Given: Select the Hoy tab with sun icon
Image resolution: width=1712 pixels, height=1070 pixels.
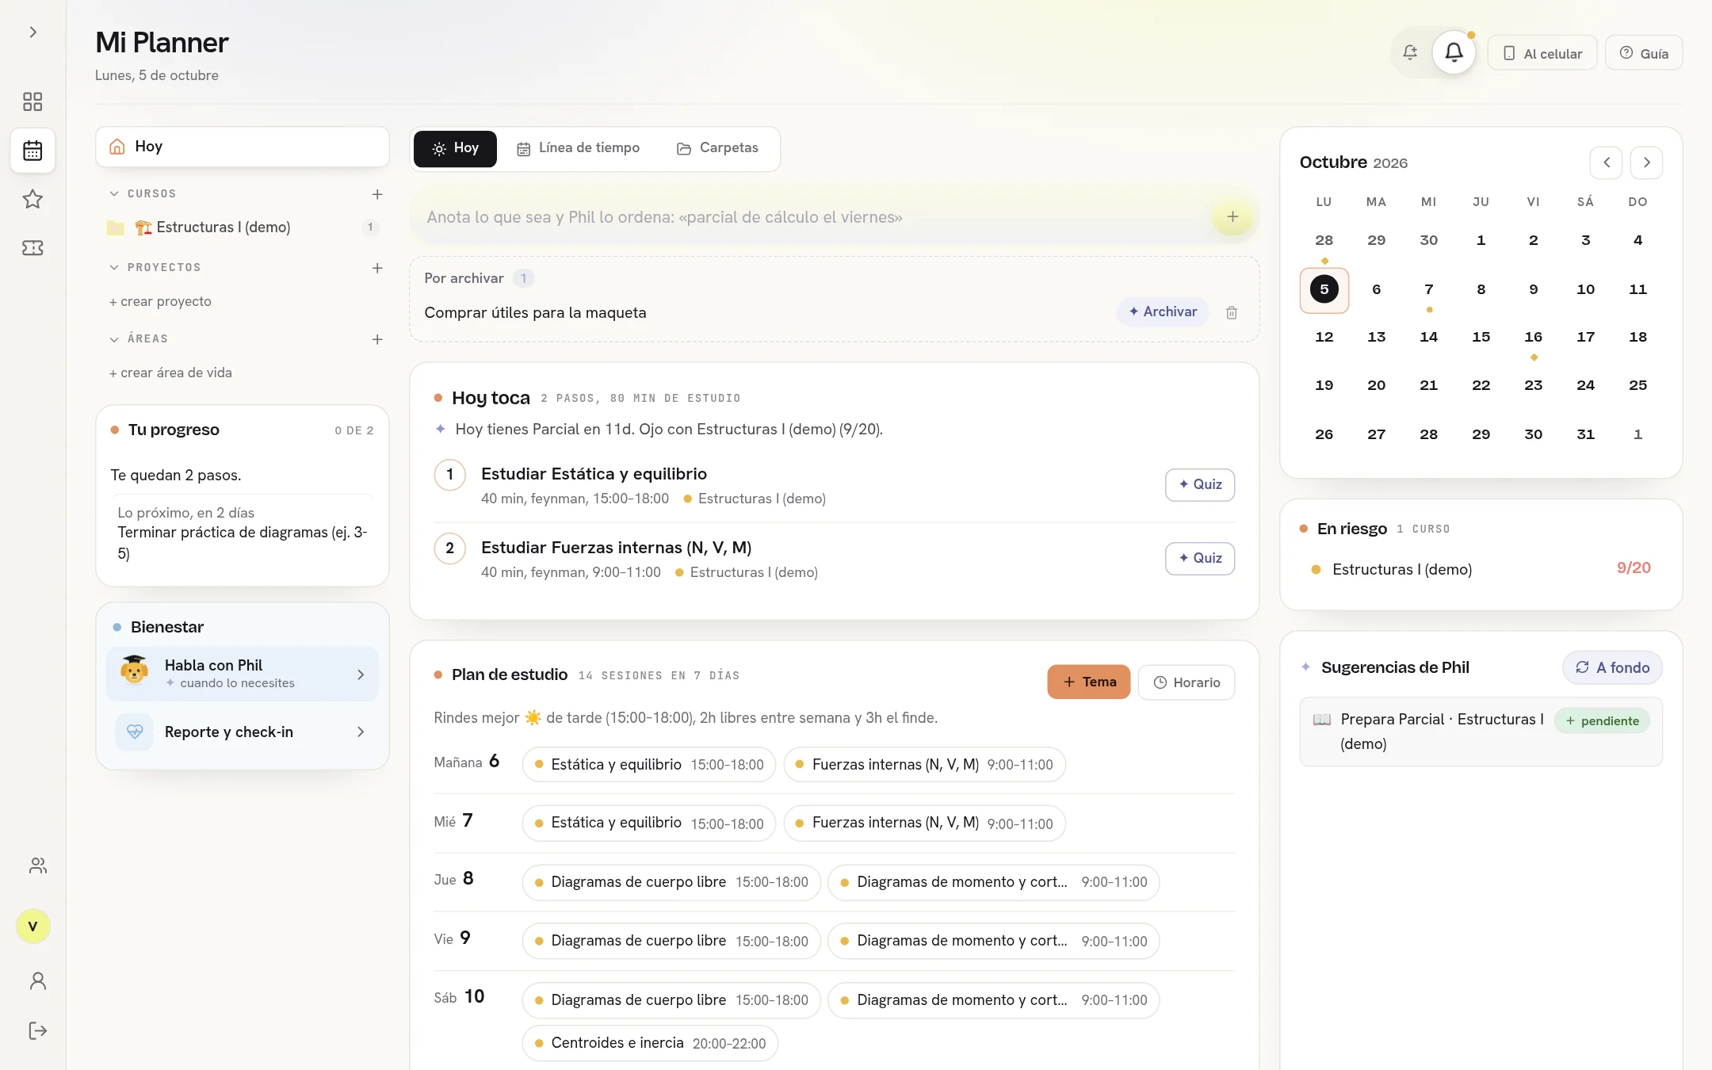Looking at the screenshot, I should (x=455, y=148).
